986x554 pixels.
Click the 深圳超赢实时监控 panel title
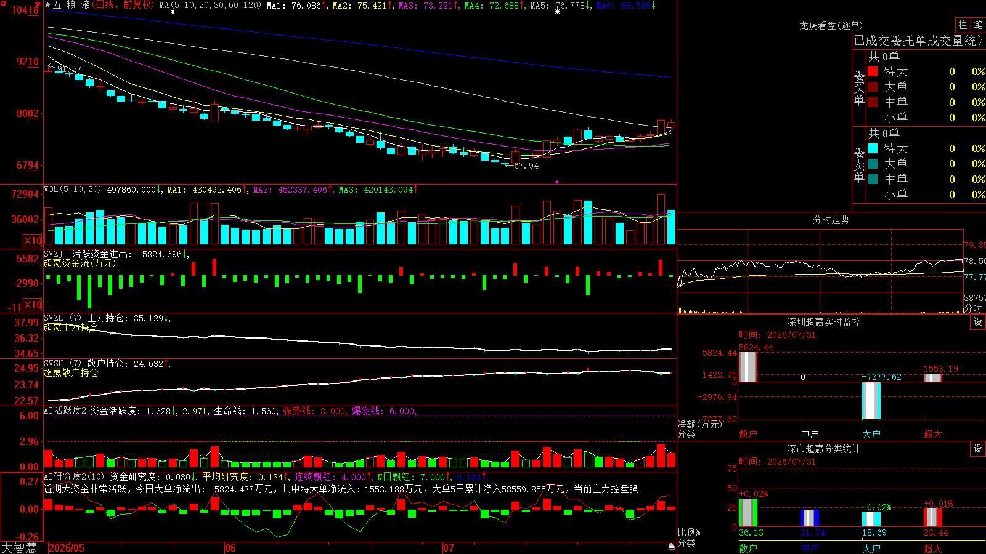pyautogui.click(x=824, y=322)
